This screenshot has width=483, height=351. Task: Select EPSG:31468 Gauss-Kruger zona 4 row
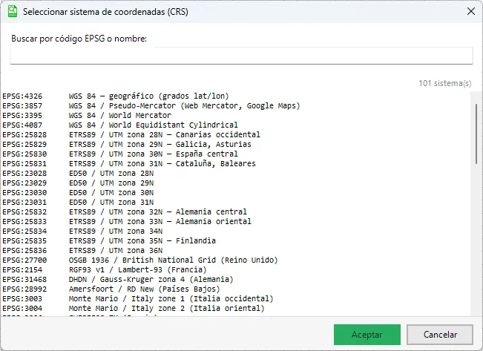(x=236, y=280)
